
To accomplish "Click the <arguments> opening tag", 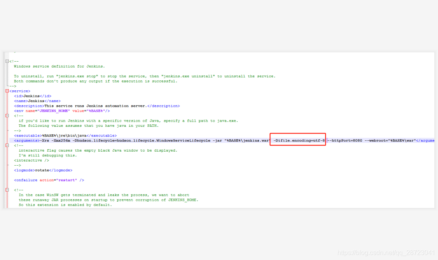I will click(x=27, y=140).
